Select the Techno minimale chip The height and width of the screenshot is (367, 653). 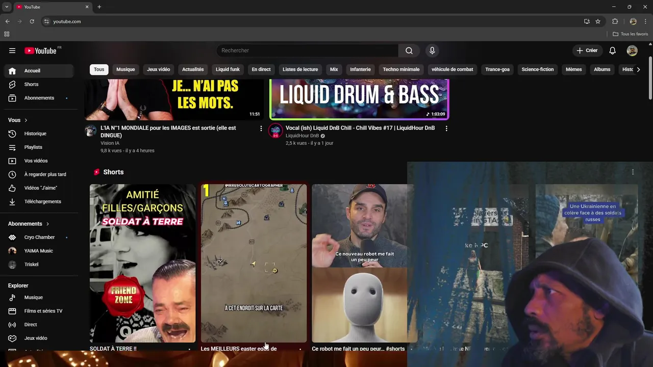401,69
